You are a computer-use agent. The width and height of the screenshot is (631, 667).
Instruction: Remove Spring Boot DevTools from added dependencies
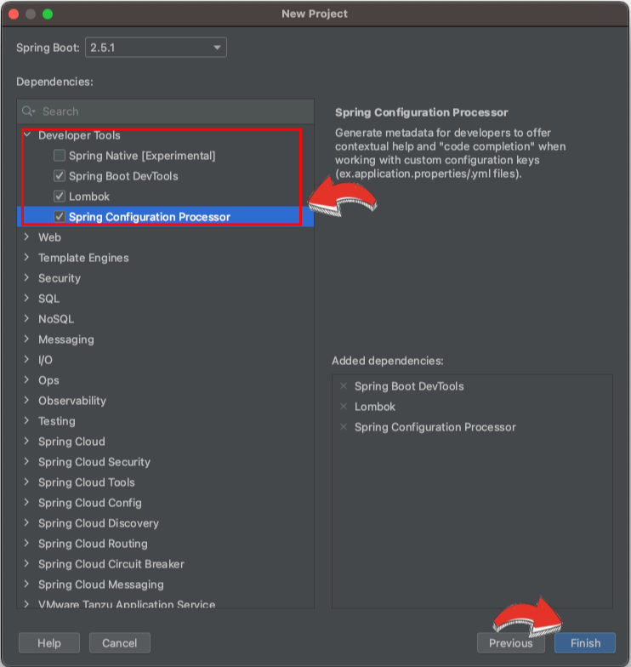pos(344,386)
